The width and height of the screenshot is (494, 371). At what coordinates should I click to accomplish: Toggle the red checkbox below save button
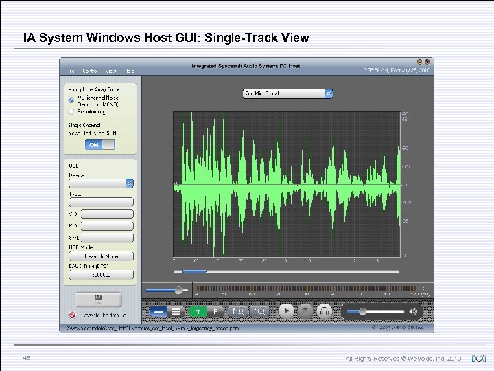[x=72, y=315]
